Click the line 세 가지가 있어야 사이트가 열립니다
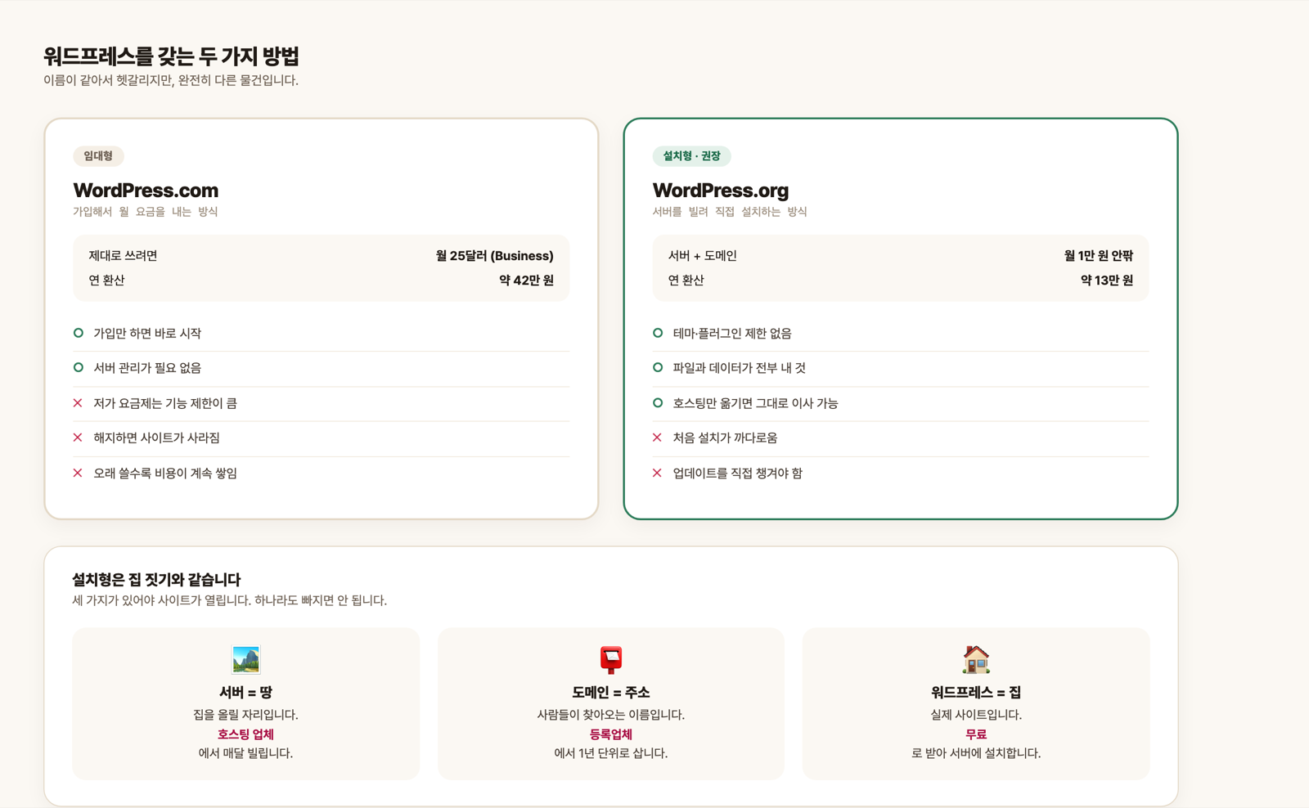Viewport: 1309px width, 808px height. click(x=161, y=600)
